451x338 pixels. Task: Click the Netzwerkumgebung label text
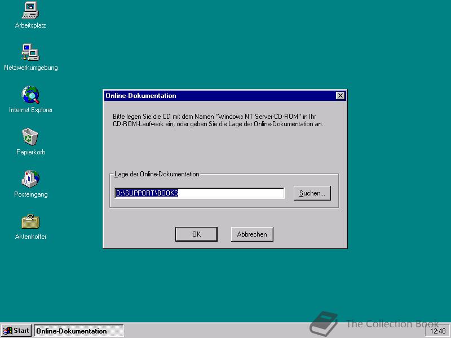coord(31,68)
